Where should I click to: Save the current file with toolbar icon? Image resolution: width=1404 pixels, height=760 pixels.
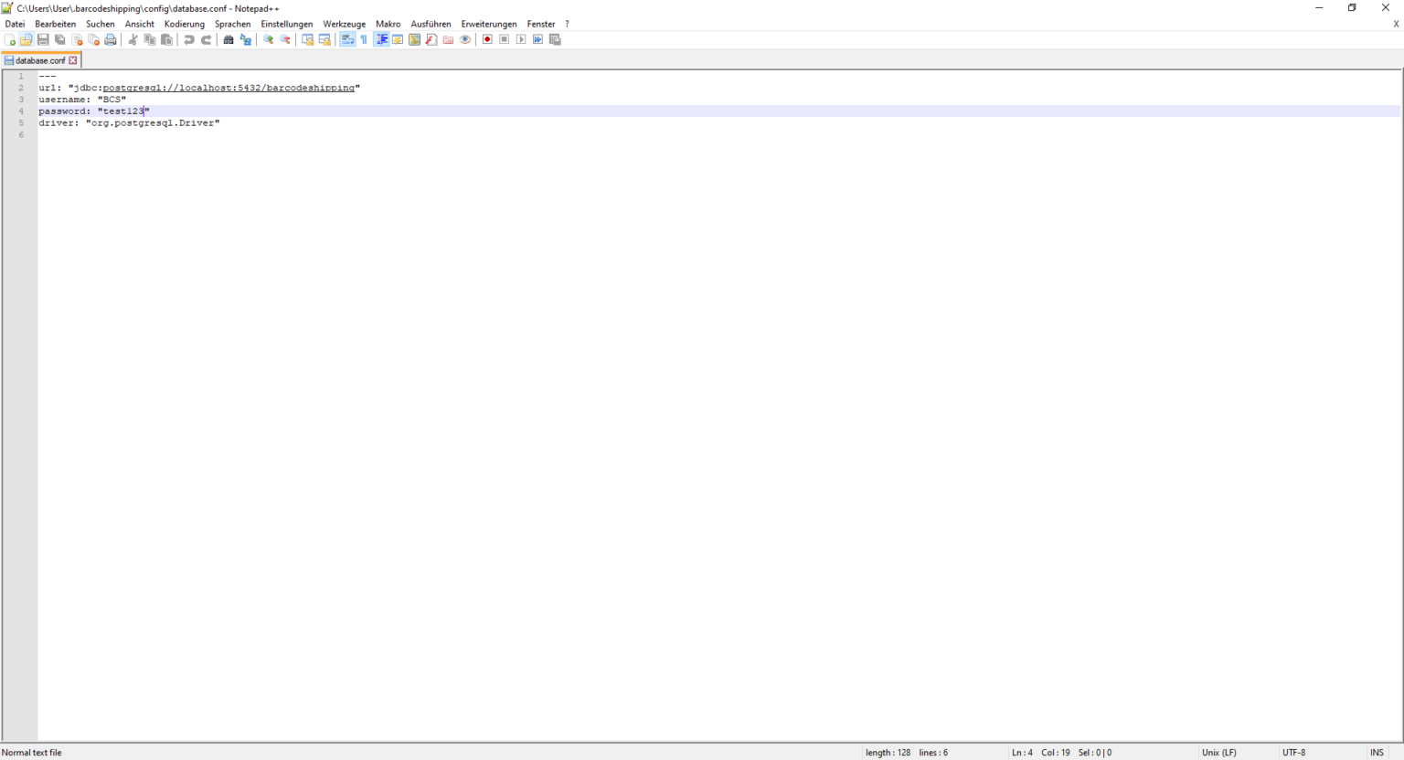43,40
